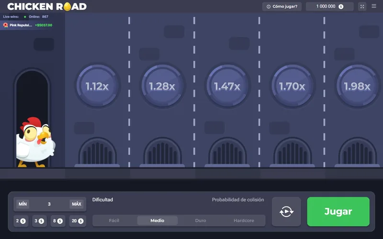Choose the 20 dollar quick bet

click(78, 221)
